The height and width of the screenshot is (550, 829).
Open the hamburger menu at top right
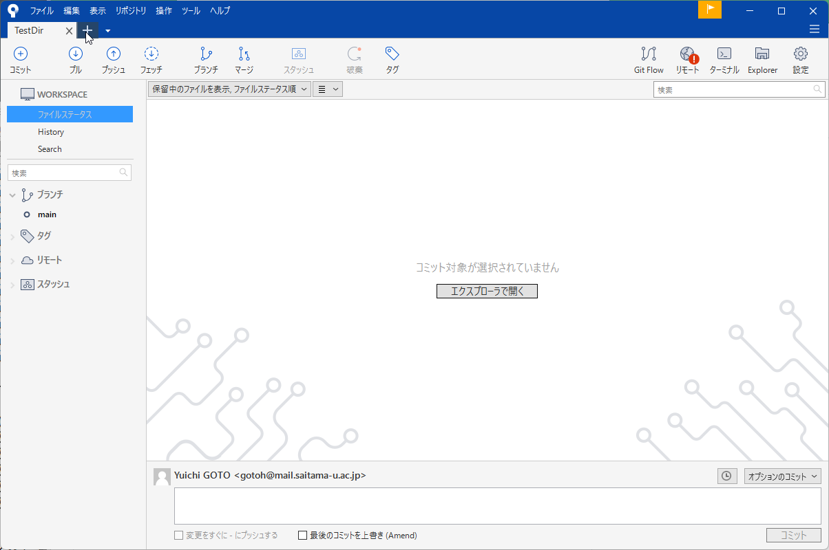(x=815, y=30)
